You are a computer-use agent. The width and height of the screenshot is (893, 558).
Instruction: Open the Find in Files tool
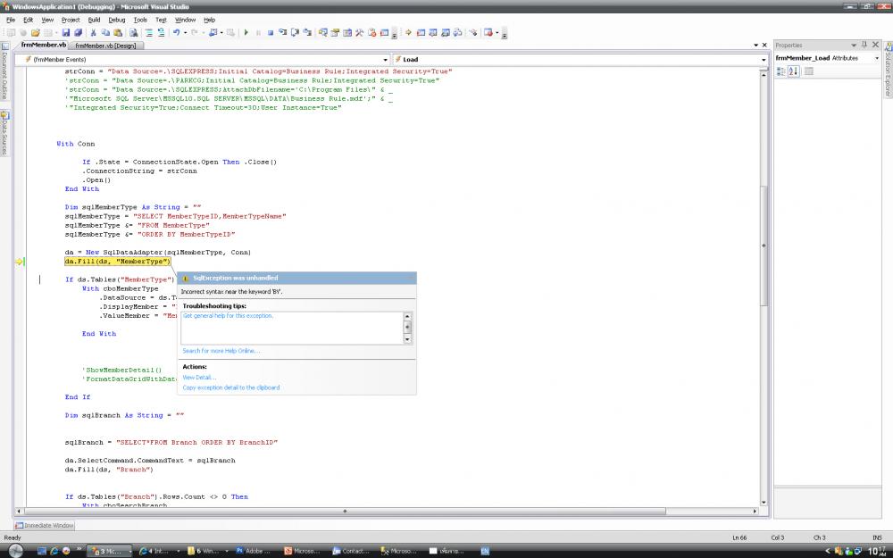tap(134, 33)
